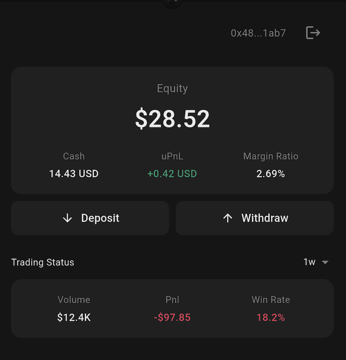Click the -$97.85 Pnl value
Image resolution: width=346 pixels, height=360 pixels.
(172, 317)
